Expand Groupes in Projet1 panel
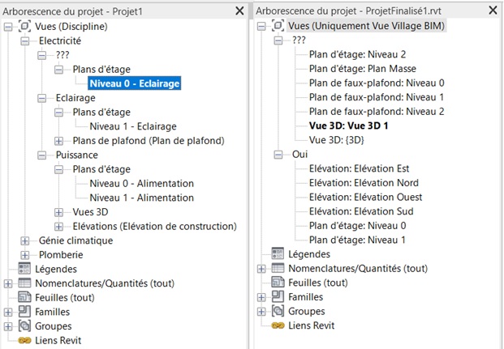The height and width of the screenshot is (349, 504). [x=8, y=326]
